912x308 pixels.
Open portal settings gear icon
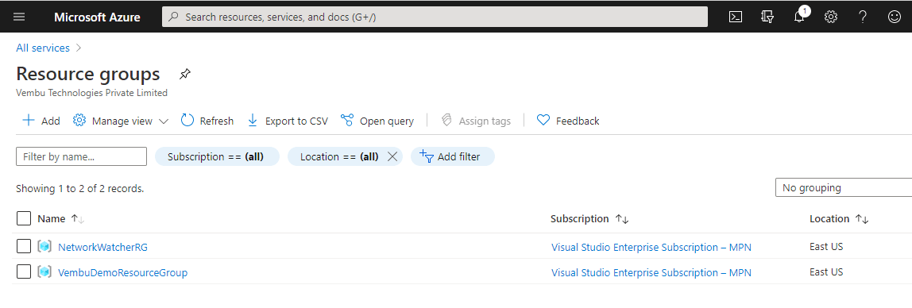(831, 17)
